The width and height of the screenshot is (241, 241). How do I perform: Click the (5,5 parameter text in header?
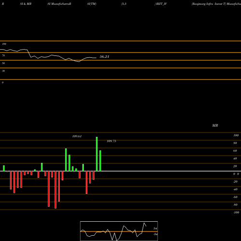pyautogui.click(x=124, y=4)
